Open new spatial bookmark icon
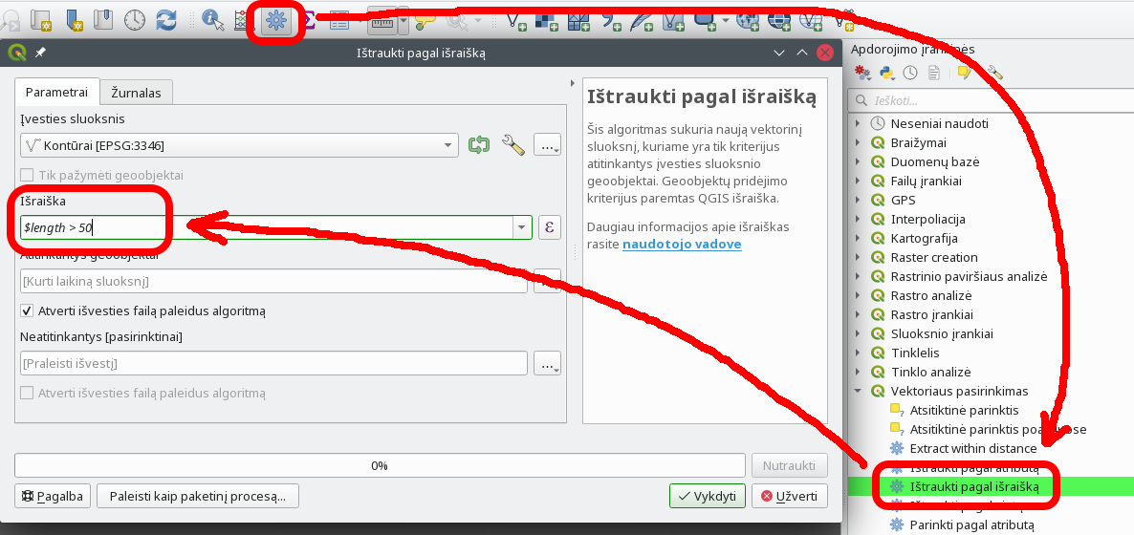Screen dimensions: 1134x535 click(75, 20)
